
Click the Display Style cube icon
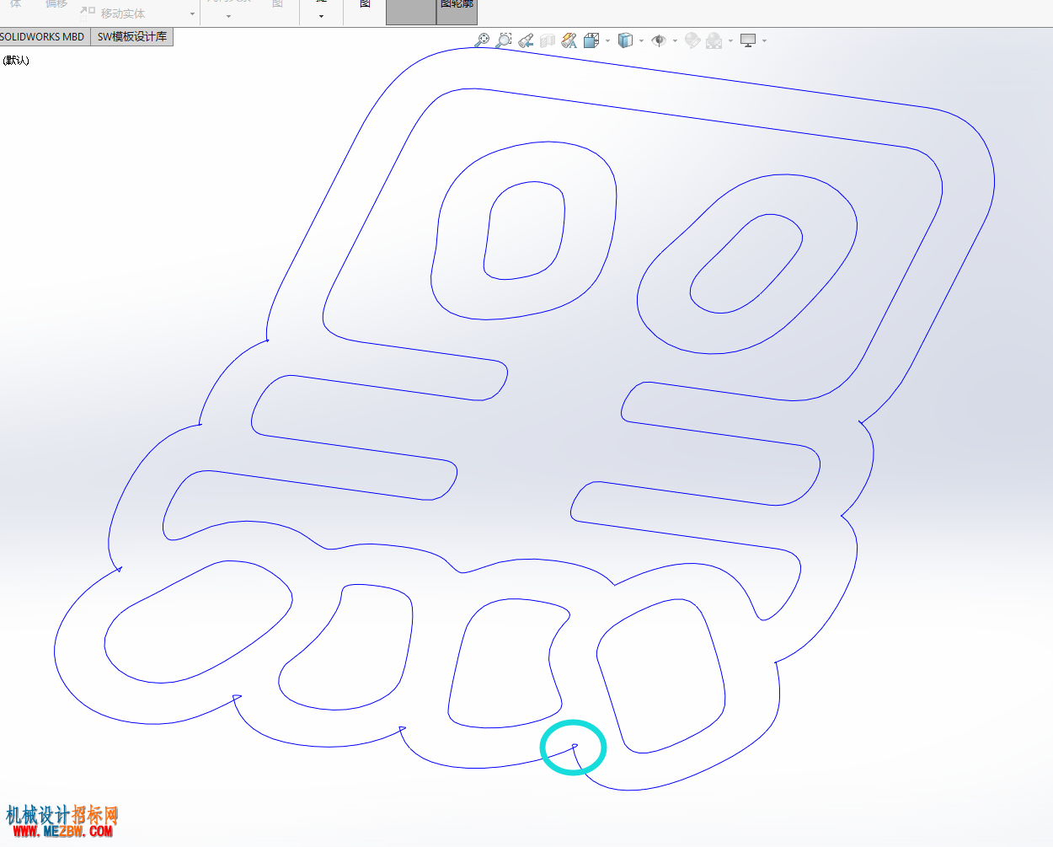tap(625, 40)
